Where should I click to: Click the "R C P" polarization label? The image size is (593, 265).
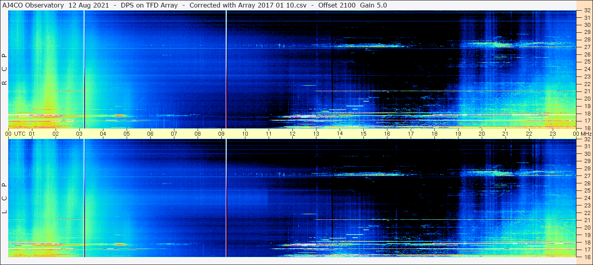(5, 69)
